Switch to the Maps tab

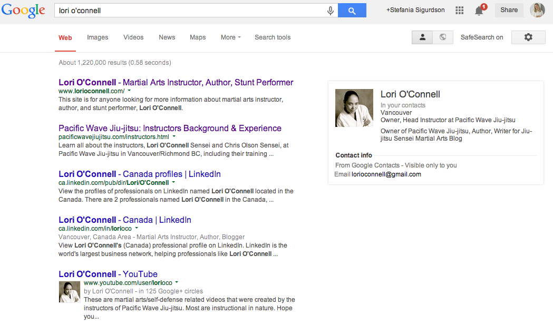(198, 37)
